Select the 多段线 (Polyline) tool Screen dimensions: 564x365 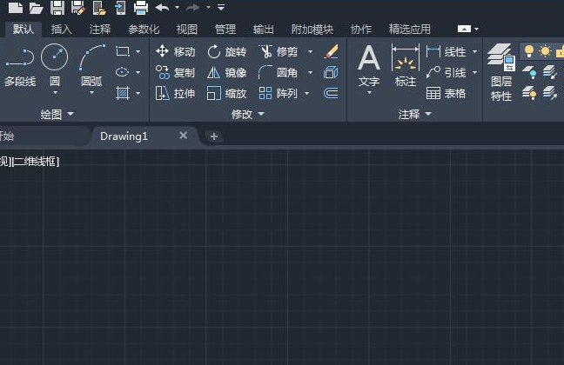(x=19, y=66)
